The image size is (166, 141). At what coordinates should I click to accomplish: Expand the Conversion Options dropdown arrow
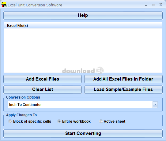155,104
